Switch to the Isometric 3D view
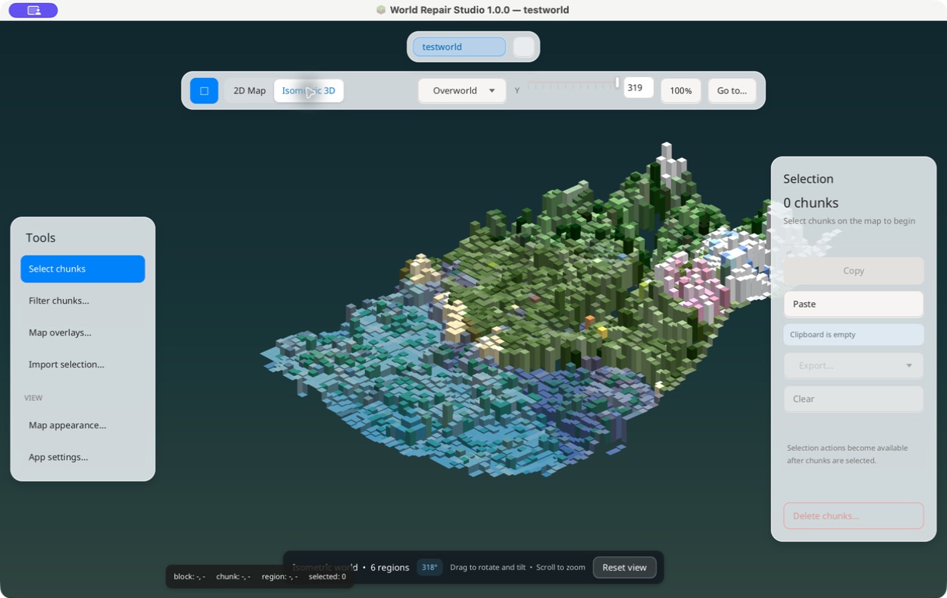Image resolution: width=947 pixels, height=598 pixels. 308,90
